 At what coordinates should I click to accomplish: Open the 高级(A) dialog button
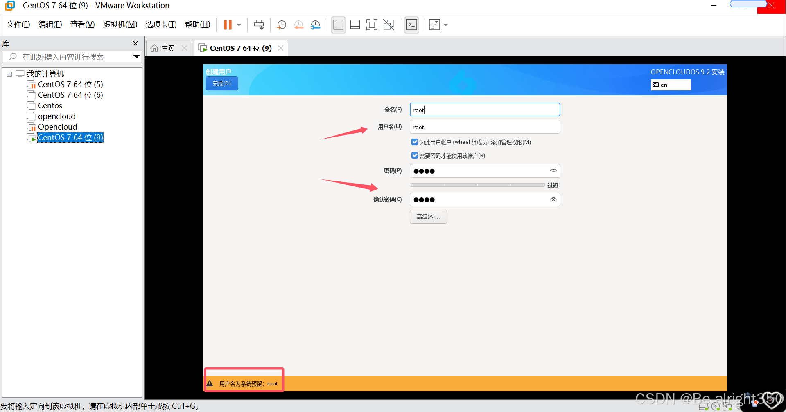tap(428, 217)
